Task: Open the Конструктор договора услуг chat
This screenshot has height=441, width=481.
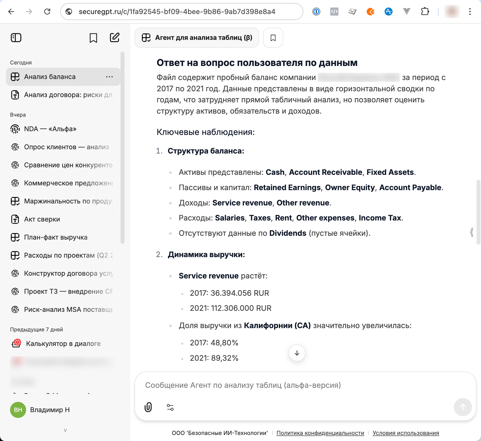Action: tap(63, 273)
